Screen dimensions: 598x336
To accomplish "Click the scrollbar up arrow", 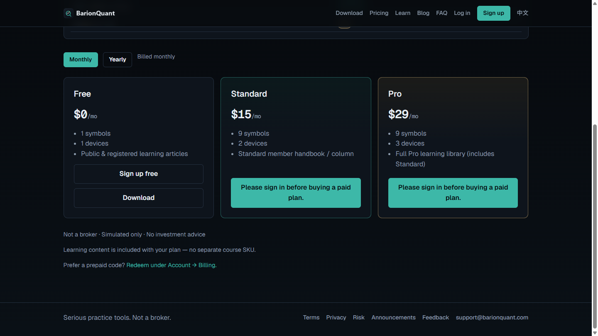I will tap(595, 3).
